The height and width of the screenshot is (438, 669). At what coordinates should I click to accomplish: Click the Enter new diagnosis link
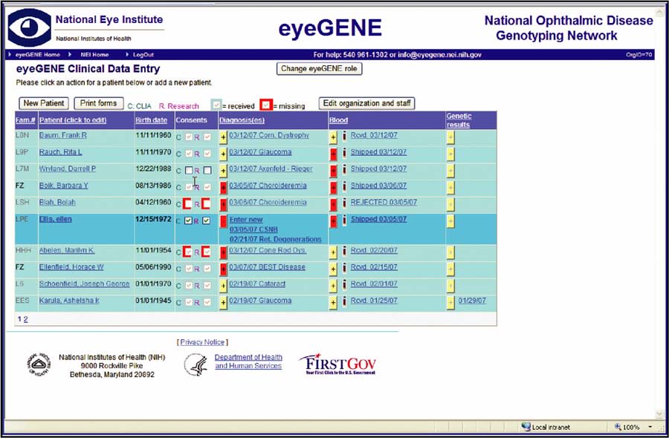(x=246, y=220)
